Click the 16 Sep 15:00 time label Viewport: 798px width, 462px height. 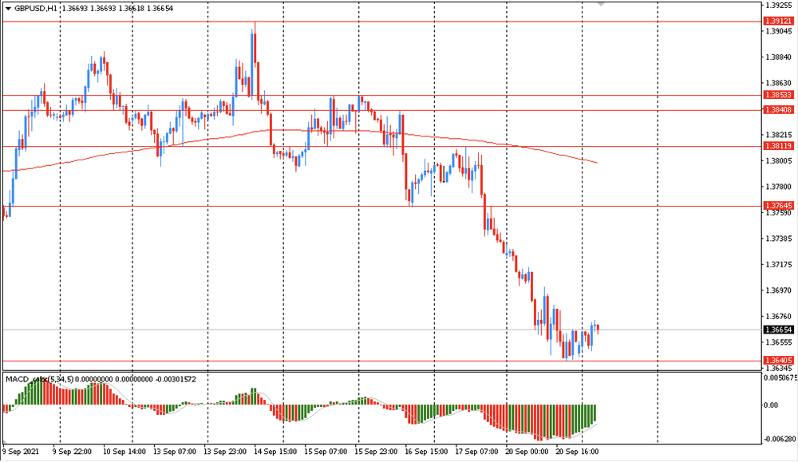pyautogui.click(x=426, y=452)
